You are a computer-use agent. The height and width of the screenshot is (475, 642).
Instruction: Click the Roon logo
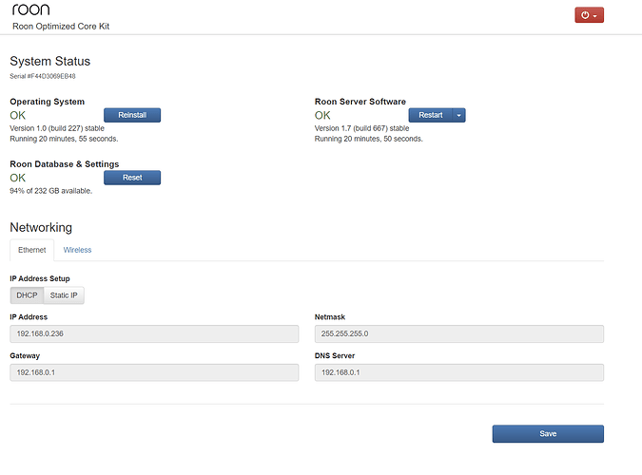31,9
